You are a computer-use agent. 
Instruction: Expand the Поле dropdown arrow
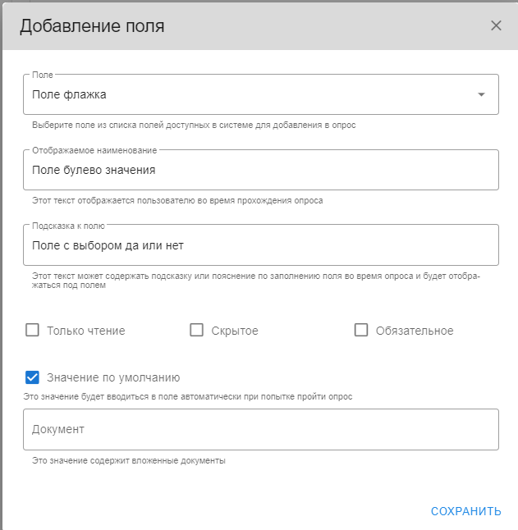(481, 94)
